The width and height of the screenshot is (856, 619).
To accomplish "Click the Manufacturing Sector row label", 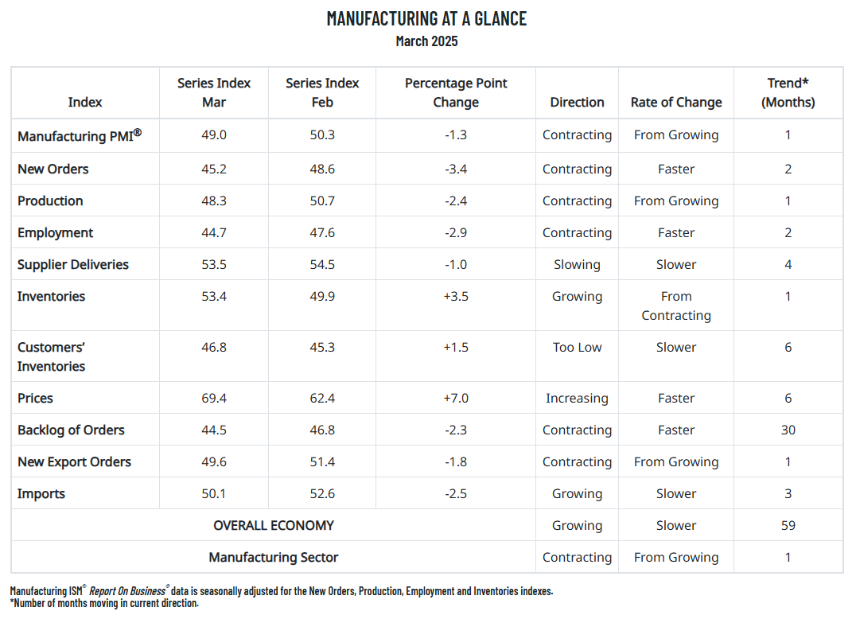I will [274, 557].
